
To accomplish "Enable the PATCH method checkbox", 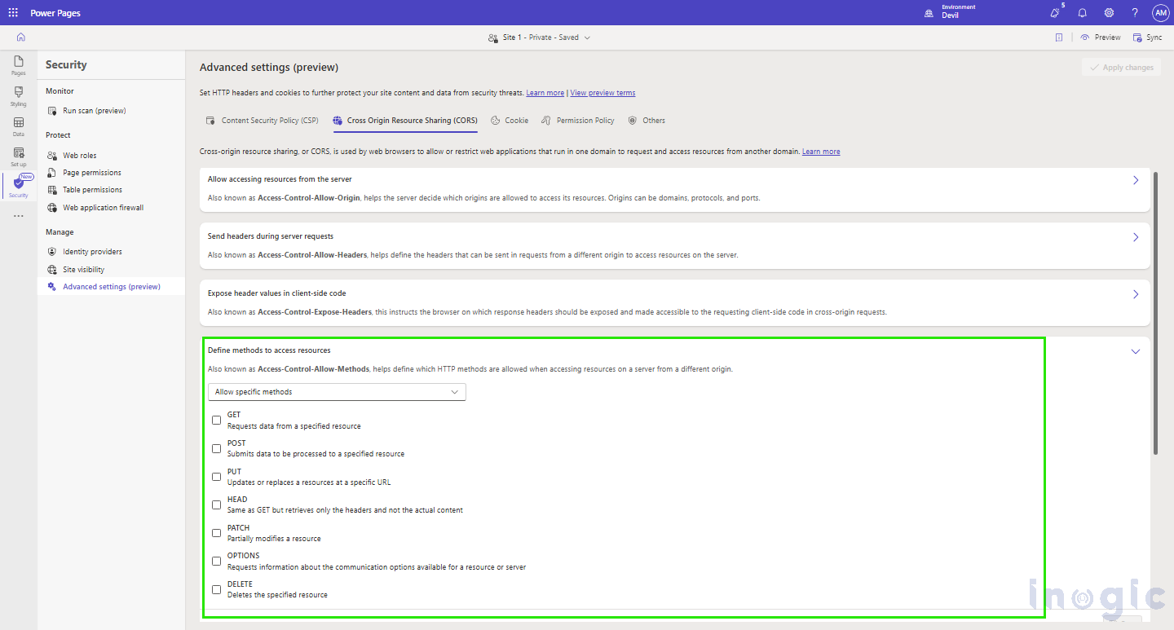I will (216, 533).
